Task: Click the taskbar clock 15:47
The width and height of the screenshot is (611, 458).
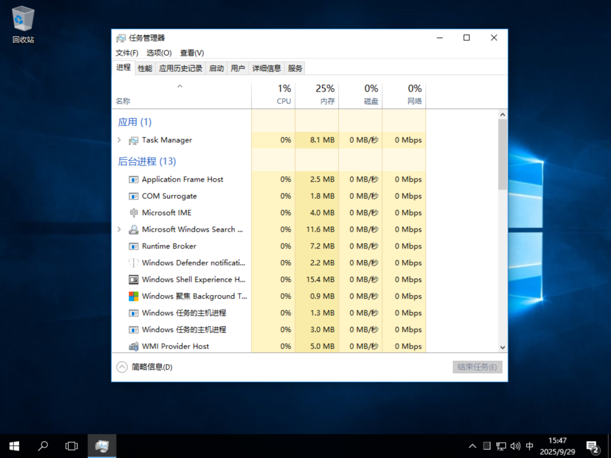Action: 557,446
